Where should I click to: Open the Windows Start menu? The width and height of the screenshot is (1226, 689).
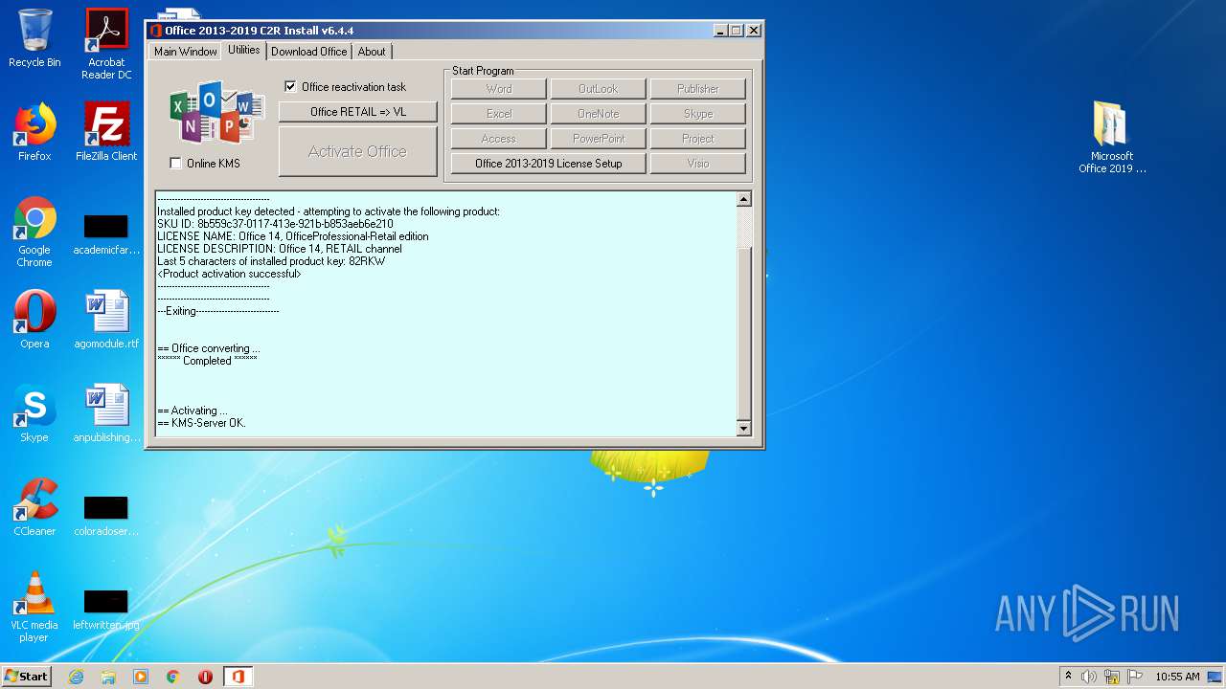(x=27, y=677)
